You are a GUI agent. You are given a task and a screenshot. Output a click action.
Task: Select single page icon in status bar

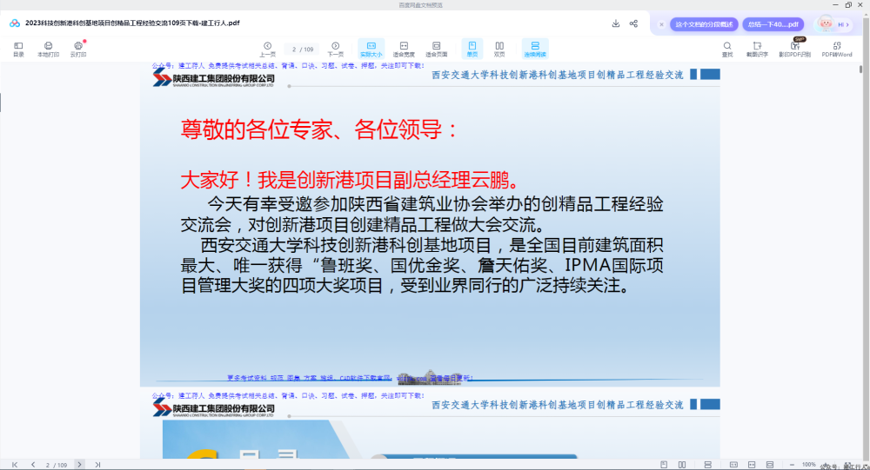(x=664, y=465)
